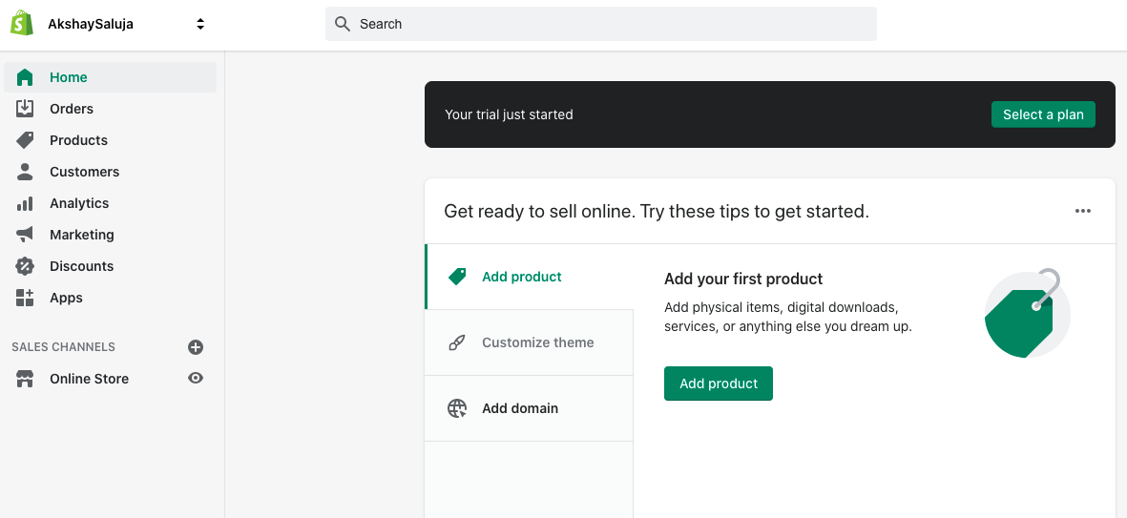Click the Select a plan button
Viewport: 1127px width, 518px height.
(x=1043, y=114)
